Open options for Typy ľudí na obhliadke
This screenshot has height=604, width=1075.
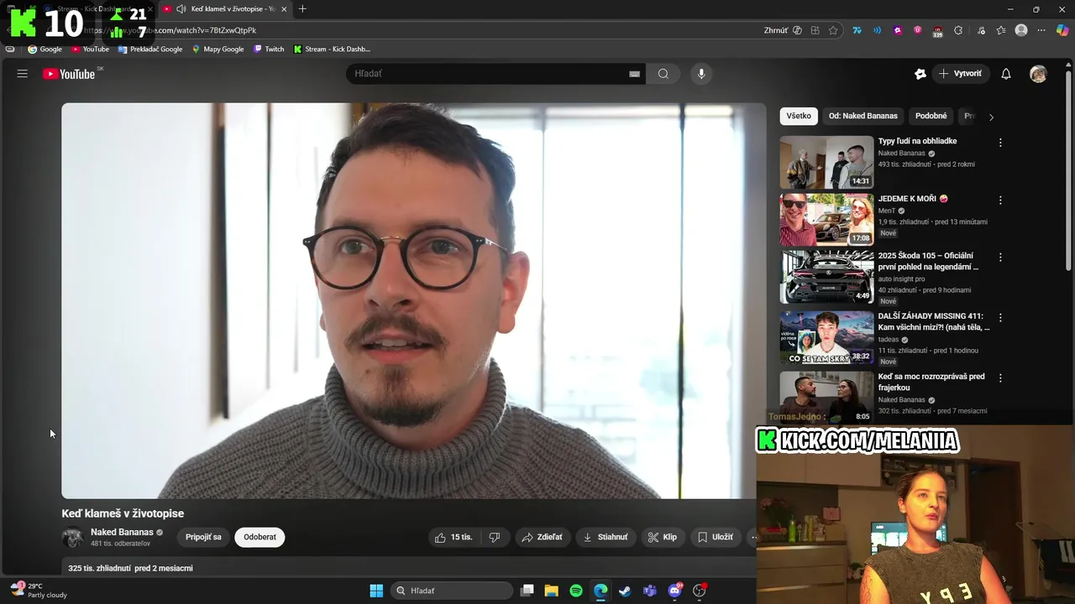tap(1000, 143)
